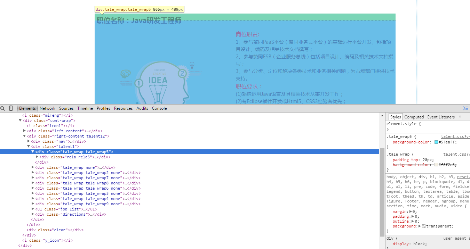Open the Console tab
This screenshot has height=249, width=470.
point(159,108)
